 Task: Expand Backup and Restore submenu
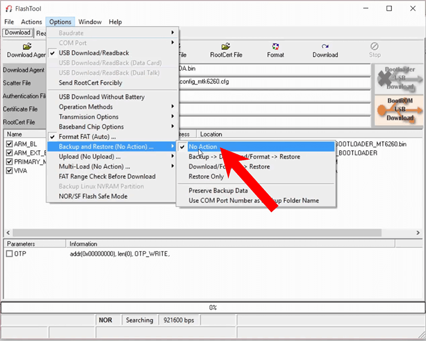(x=112, y=147)
